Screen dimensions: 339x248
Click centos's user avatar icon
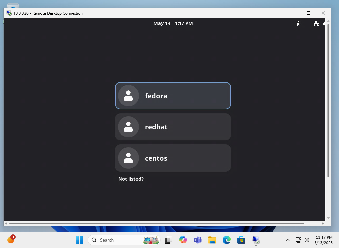click(128, 158)
